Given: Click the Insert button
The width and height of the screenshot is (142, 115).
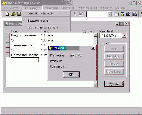Looking at the screenshot, I should tap(114, 49).
